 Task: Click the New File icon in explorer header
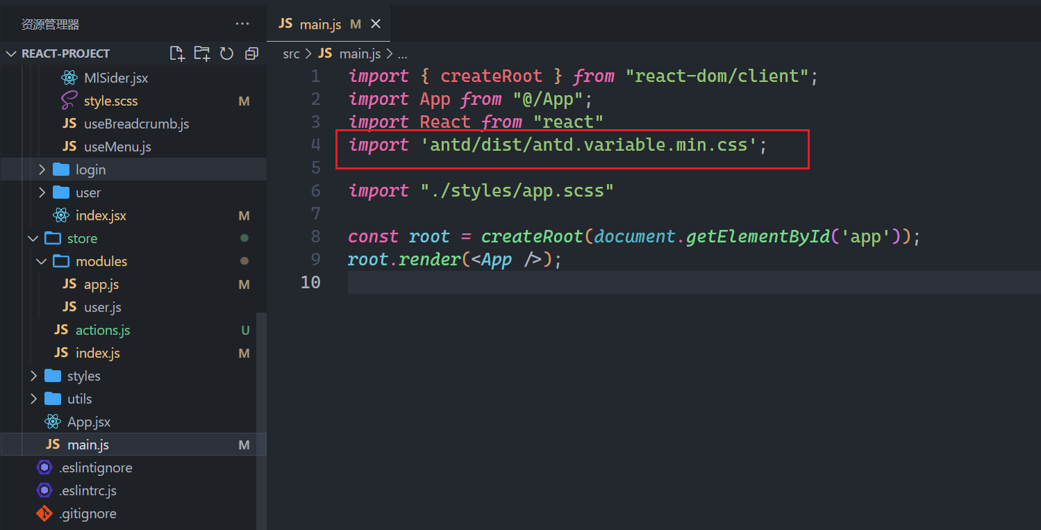[x=177, y=53]
